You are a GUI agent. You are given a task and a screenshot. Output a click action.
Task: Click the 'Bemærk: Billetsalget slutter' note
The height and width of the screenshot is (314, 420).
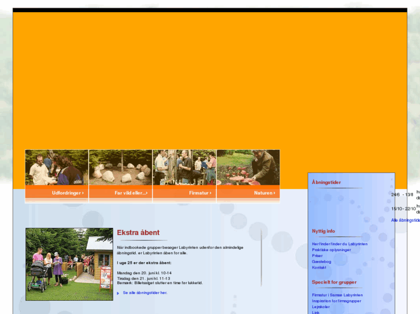(160, 283)
